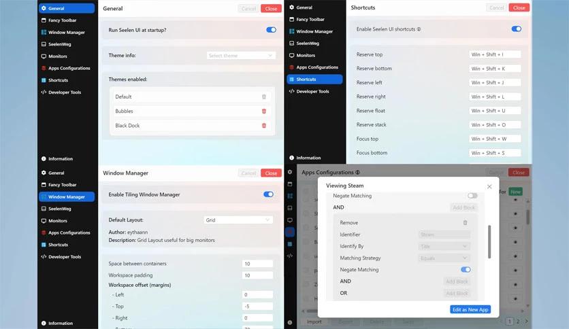Click Close button in General panel header
The image size is (569, 329).
(271, 9)
